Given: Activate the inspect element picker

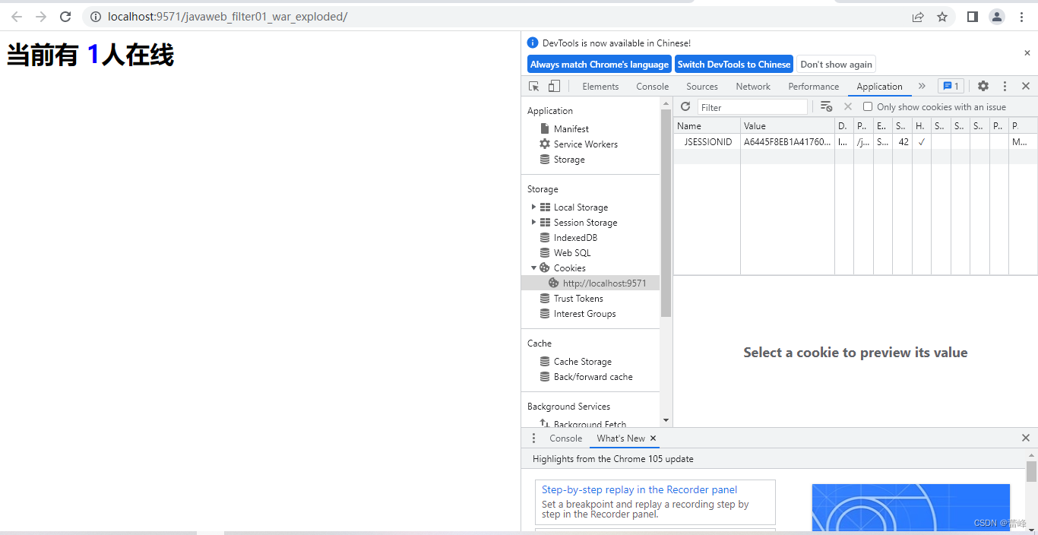Looking at the screenshot, I should pos(534,86).
